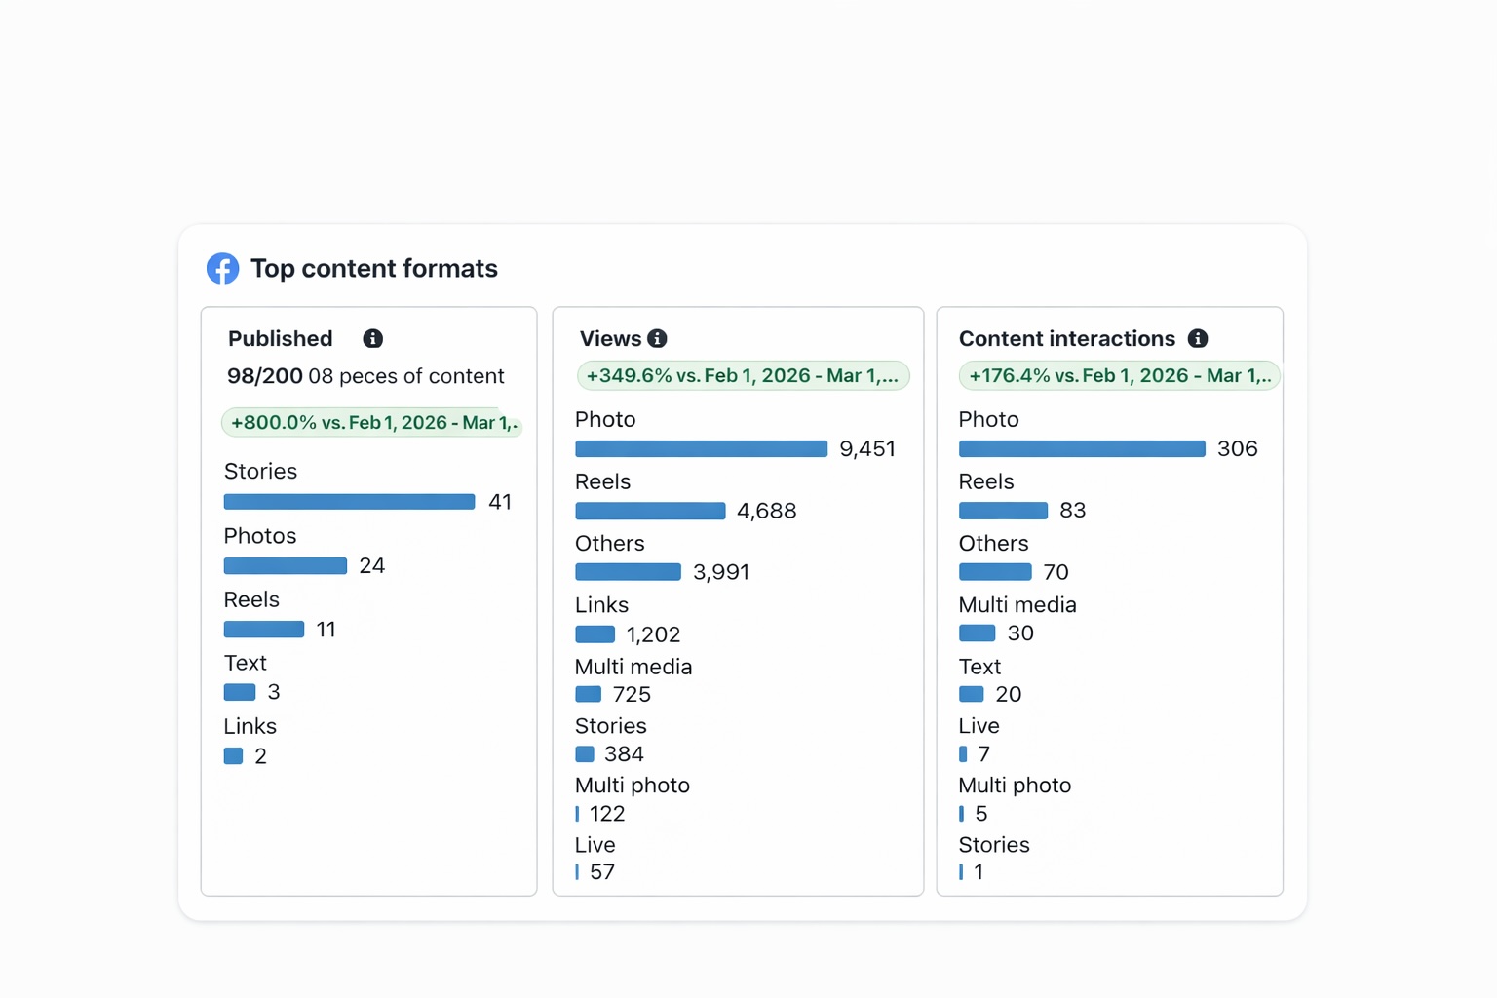Click the Others bar with 70 interactions

pyautogui.click(x=995, y=572)
